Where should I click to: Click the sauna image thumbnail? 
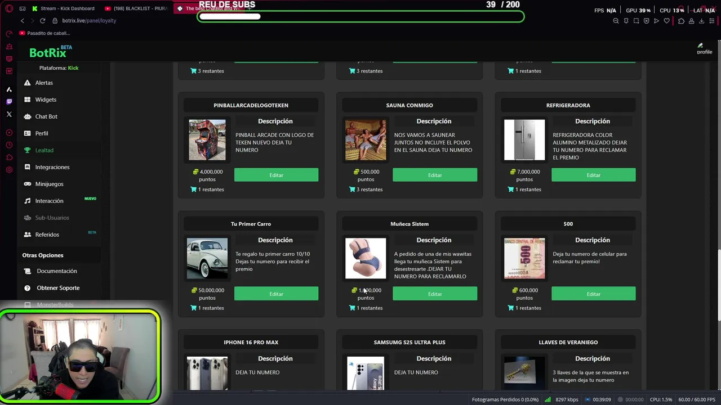point(366,140)
